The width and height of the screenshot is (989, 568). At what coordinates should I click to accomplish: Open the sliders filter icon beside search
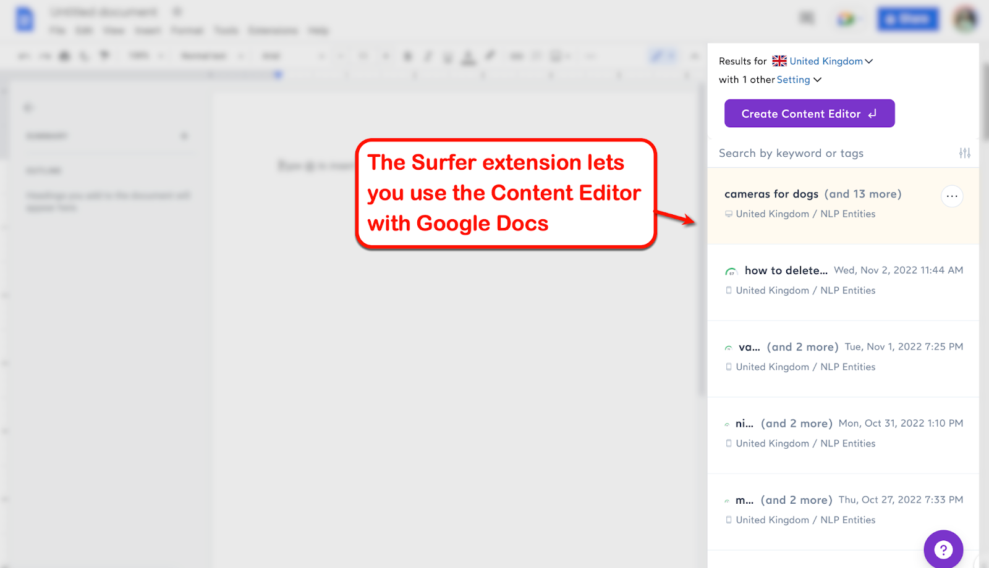click(x=964, y=153)
